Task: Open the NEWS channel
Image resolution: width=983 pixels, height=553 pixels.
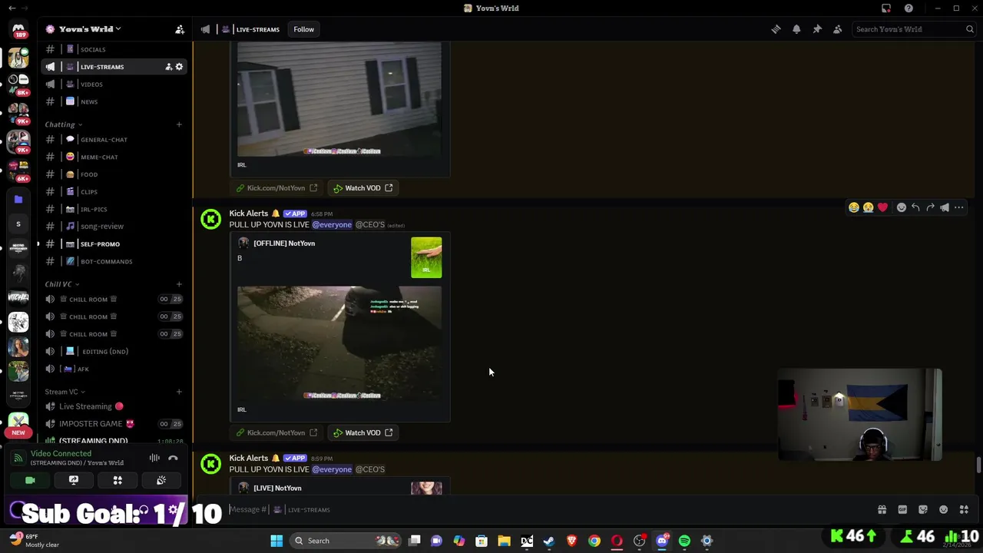Action: [114, 101]
